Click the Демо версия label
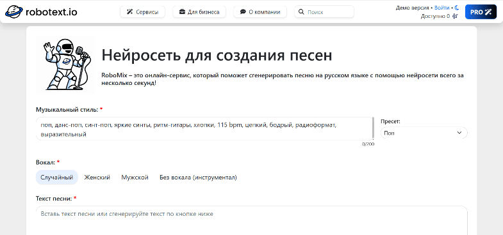 coord(412,8)
